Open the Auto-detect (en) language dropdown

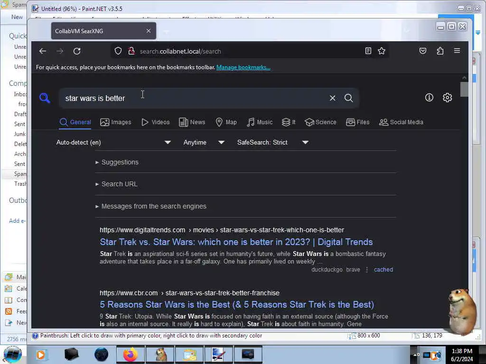[113, 142]
